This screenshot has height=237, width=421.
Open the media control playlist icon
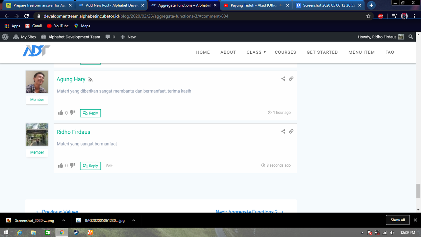point(394,16)
